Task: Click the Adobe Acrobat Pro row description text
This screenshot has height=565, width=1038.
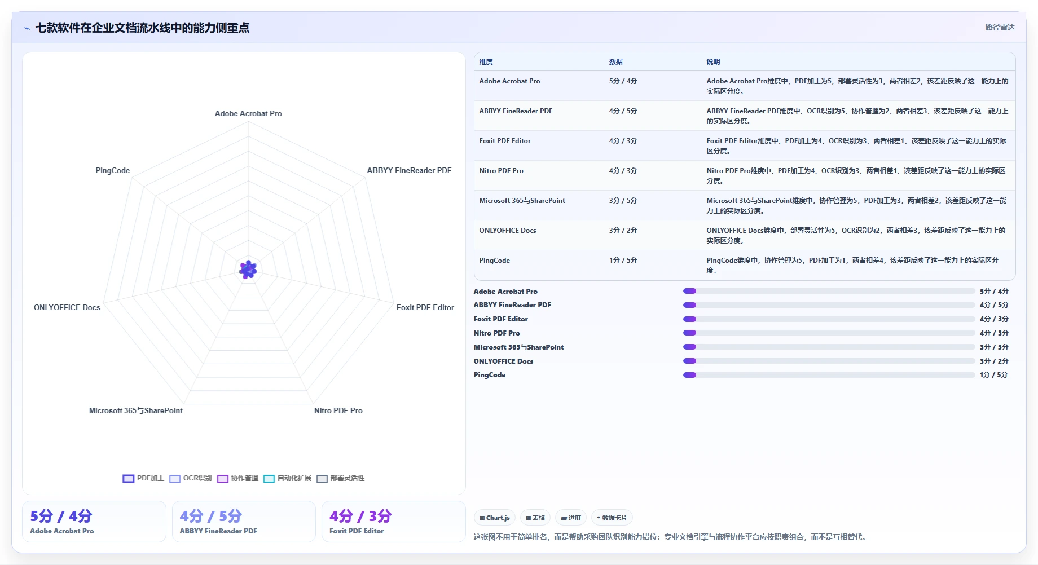Action: pos(857,86)
